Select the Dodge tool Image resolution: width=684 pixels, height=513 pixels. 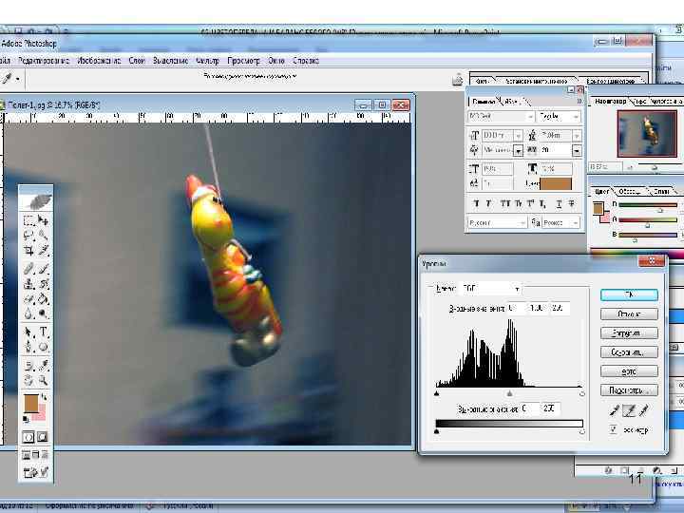coord(43,313)
